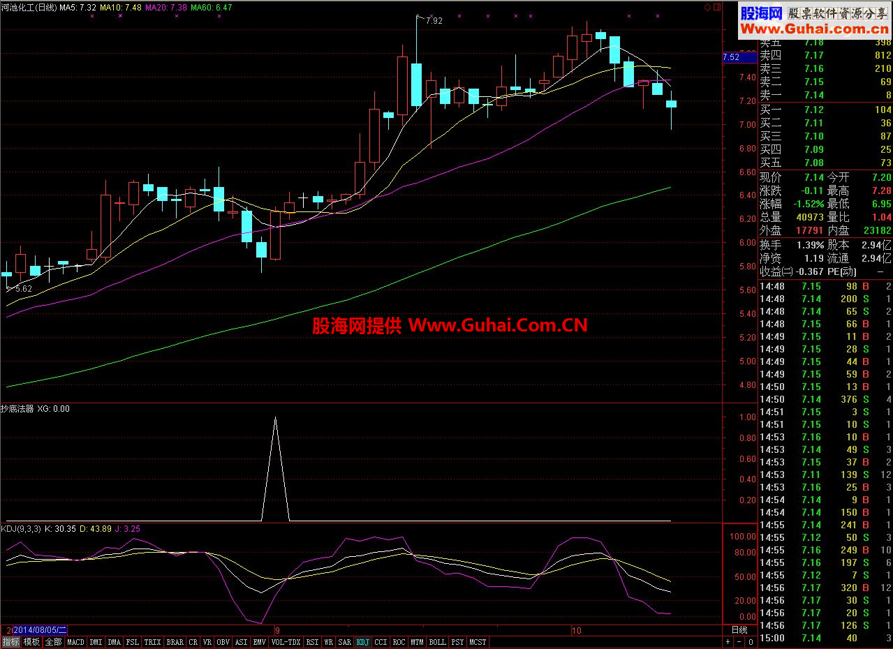Click the square panel icon above the chart
This screenshot has height=649, width=893.
[716, 7]
